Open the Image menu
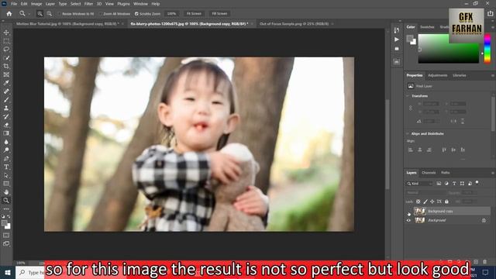496x279 pixels. pyautogui.click(x=36, y=4)
